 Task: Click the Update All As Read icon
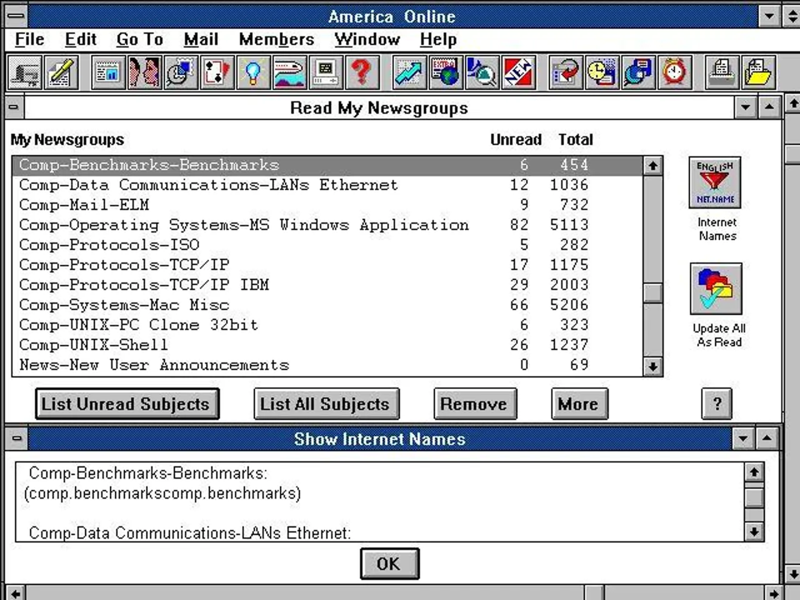716,289
